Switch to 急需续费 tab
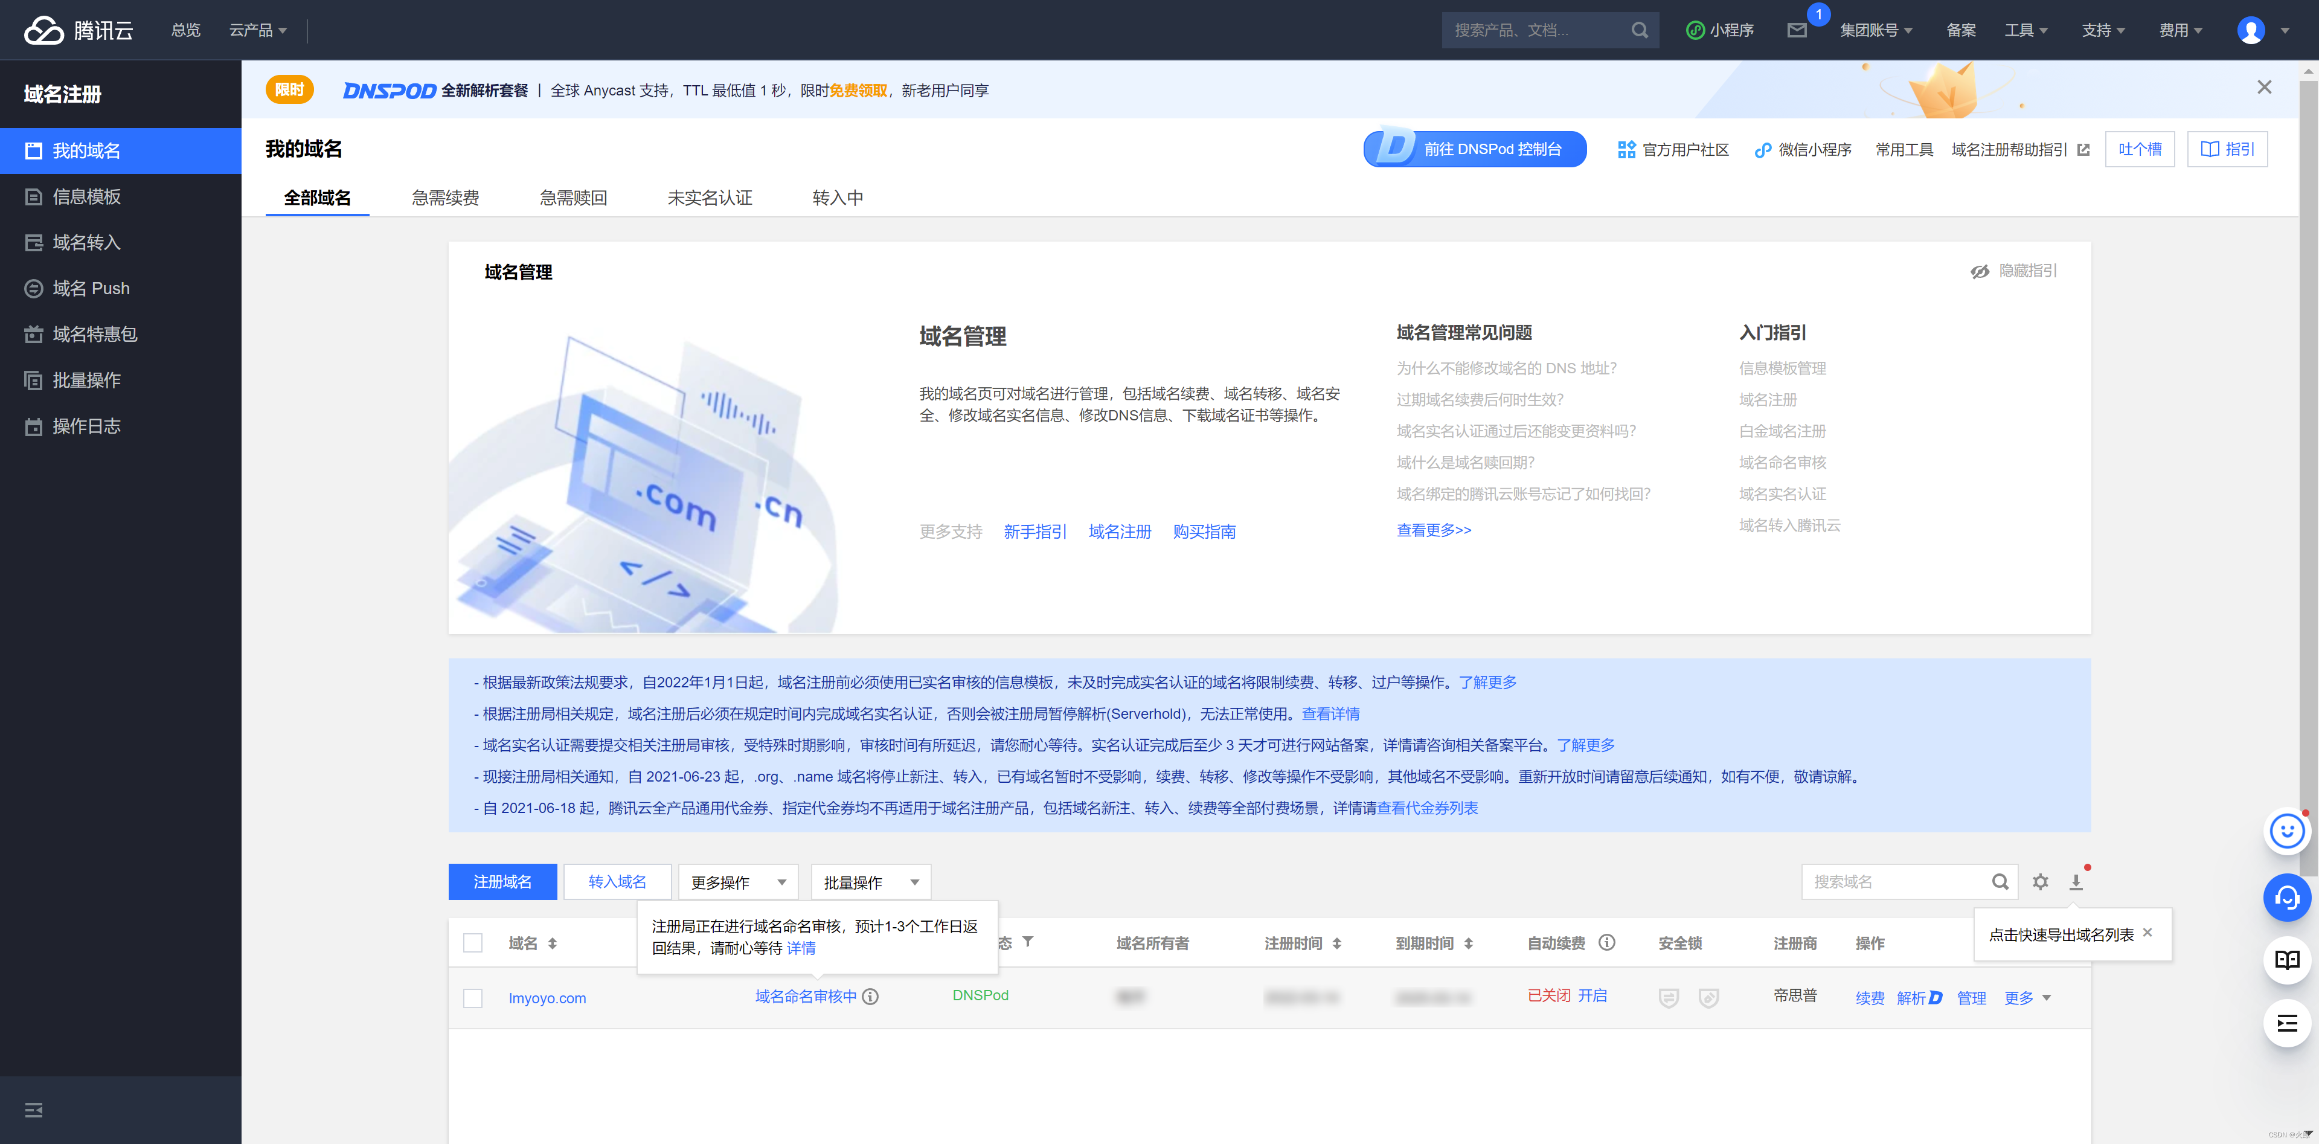Screen dimensions: 2319x1144 pos(444,197)
